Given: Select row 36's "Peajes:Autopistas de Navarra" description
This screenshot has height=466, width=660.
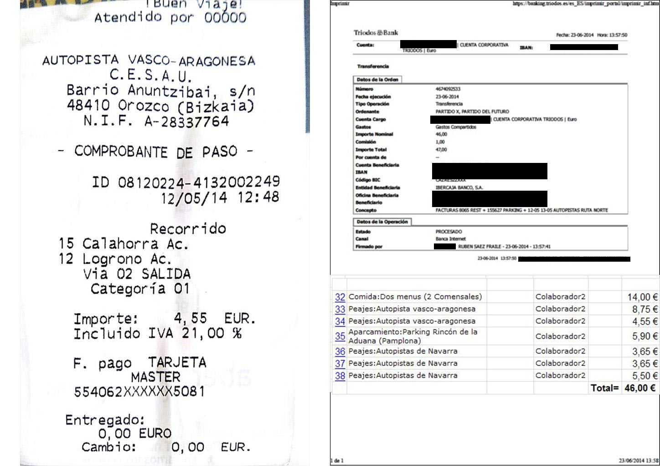Looking at the screenshot, I should click(x=403, y=351).
